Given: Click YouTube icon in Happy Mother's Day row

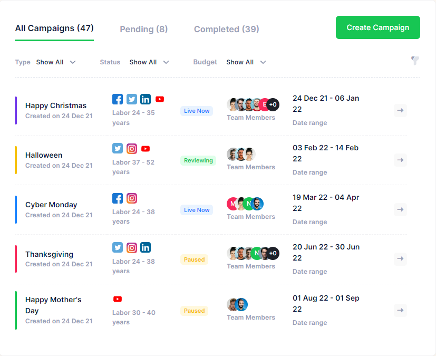Looking at the screenshot, I should pos(118,299).
